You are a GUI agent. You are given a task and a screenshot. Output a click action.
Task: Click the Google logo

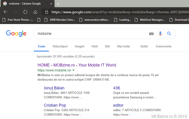(x=16, y=33)
